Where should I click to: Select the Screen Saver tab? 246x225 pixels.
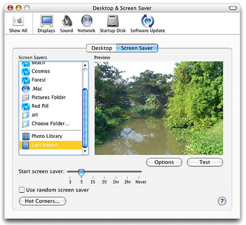click(137, 48)
